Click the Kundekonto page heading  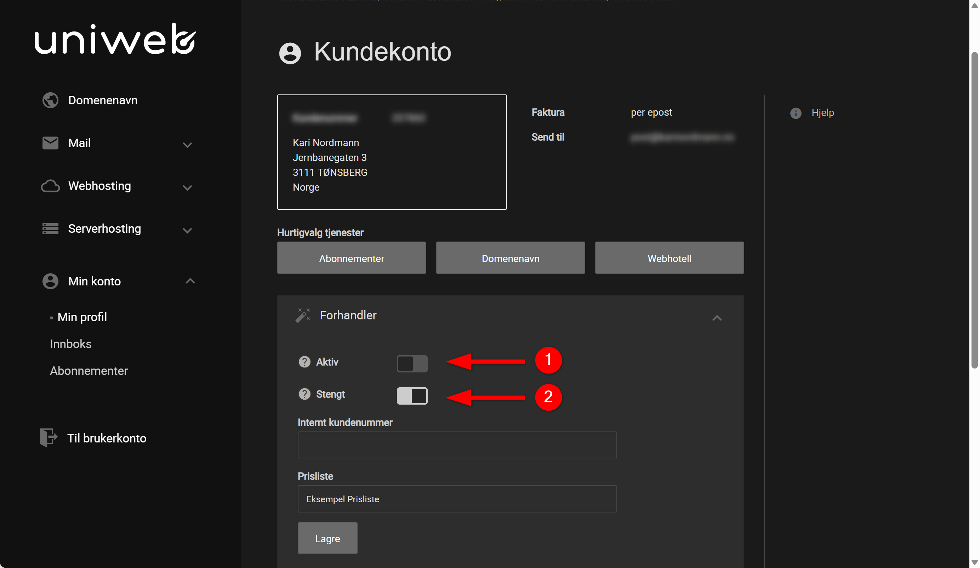pyautogui.click(x=382, y=52)
